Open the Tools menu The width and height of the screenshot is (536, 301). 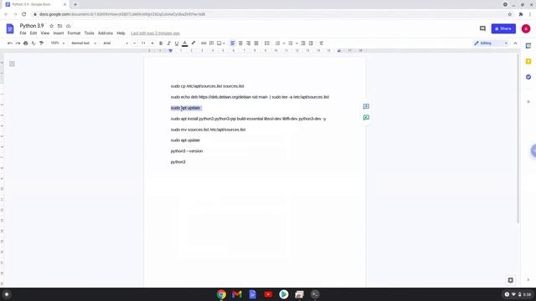click(x=90, y=33)
